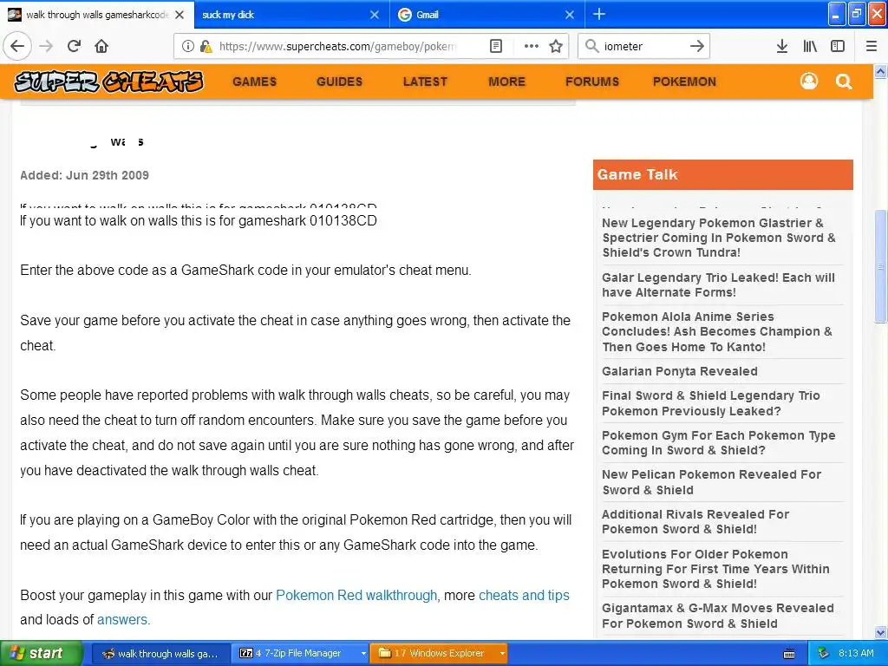Open SuperCheats site search magnifier
Screen dimensions: 888x666
pyautogui.click(x=844, y=82)
